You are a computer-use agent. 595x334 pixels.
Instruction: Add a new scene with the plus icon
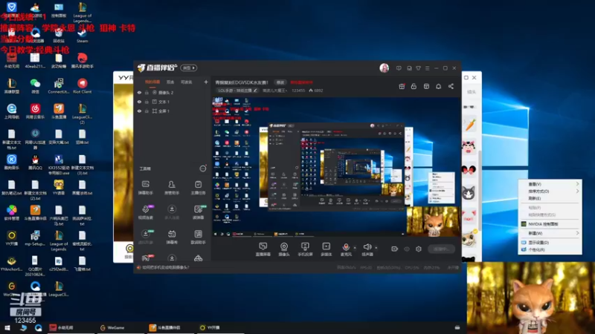206,82
